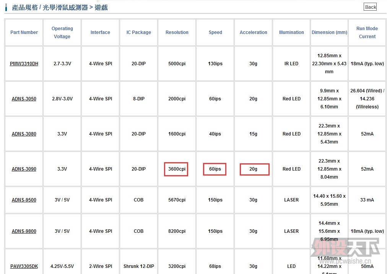Select the 8200cpi resolution cell
The image size is (387, 274).
click(177, 231)
